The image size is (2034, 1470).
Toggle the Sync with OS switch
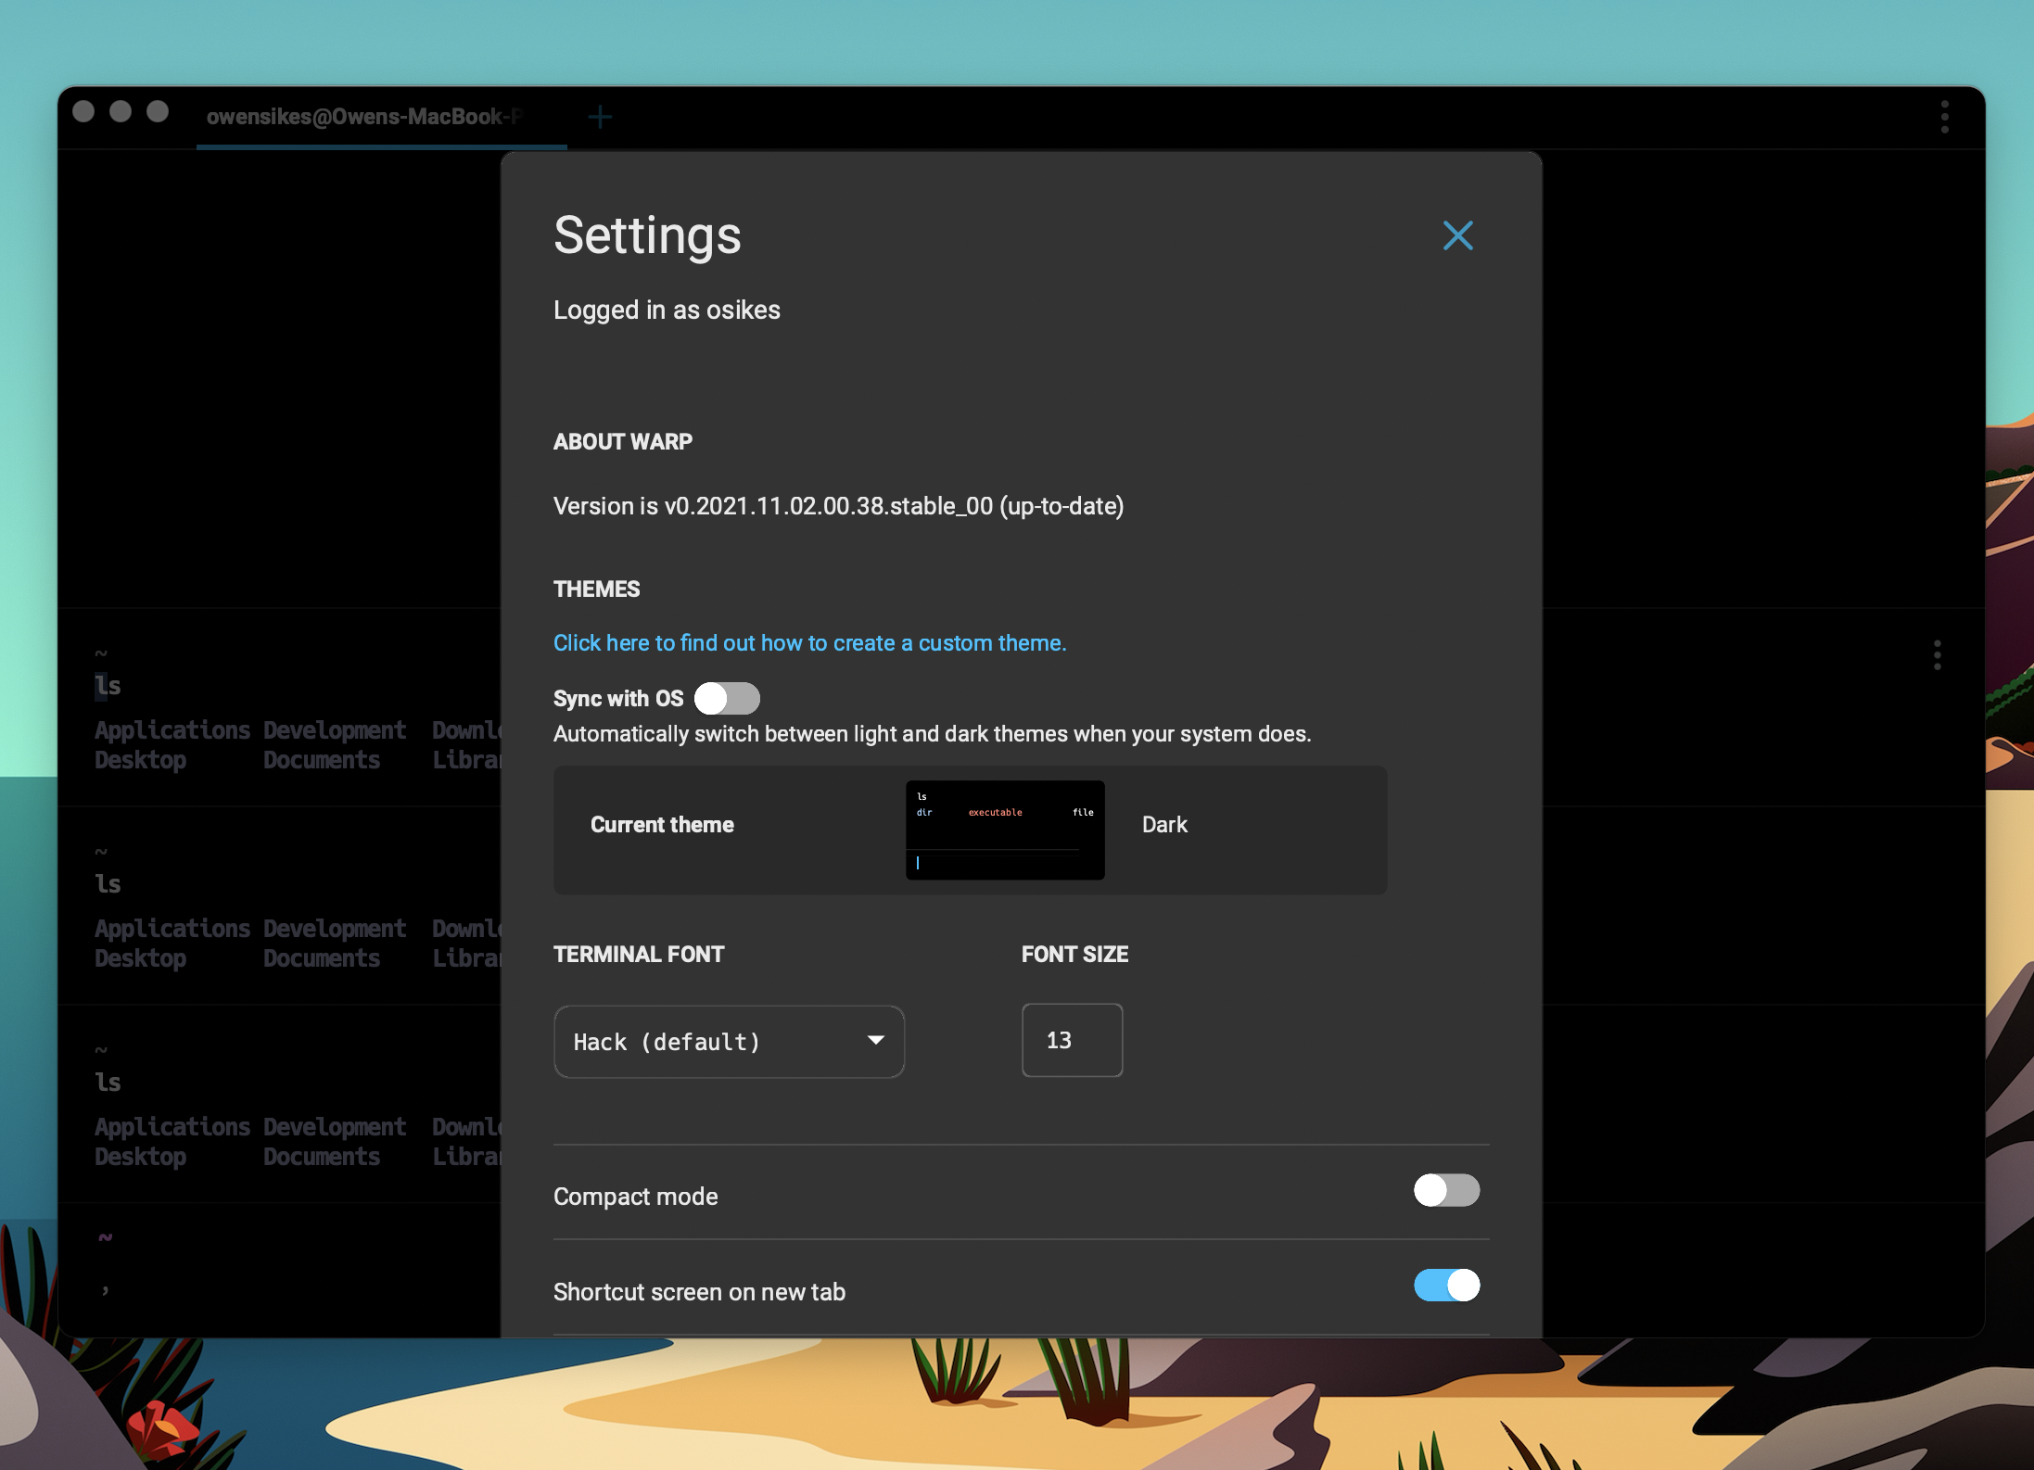pos(727,698)
